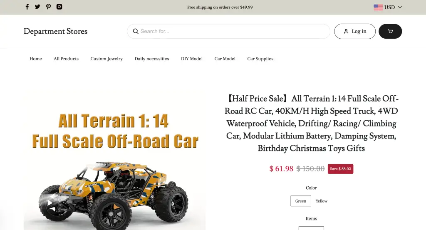Select the Green color option
The height and width of the screenshot is (230, 426).
(x=301, y=201)
